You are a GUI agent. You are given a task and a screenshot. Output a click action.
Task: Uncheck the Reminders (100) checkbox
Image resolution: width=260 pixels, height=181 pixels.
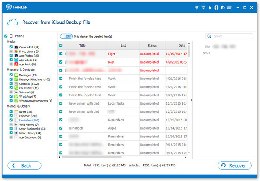[11, 120]
